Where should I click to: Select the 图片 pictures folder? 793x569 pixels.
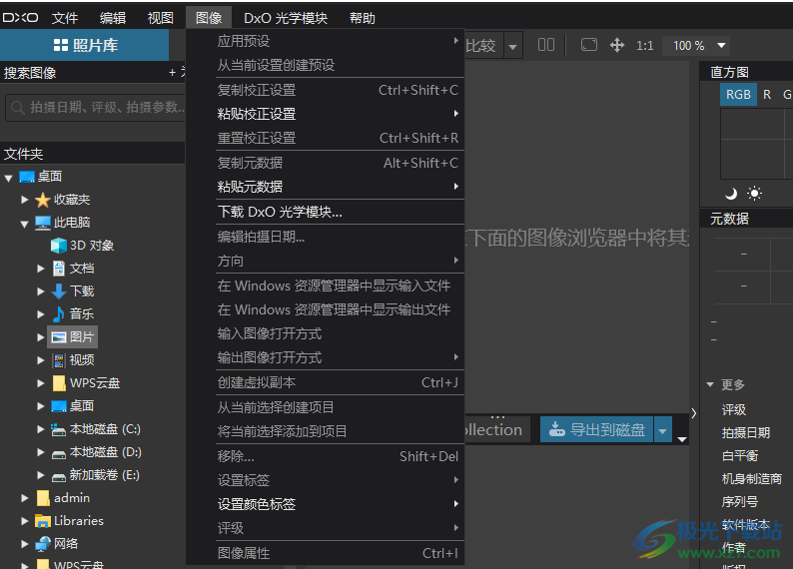[x=72, y=337]
